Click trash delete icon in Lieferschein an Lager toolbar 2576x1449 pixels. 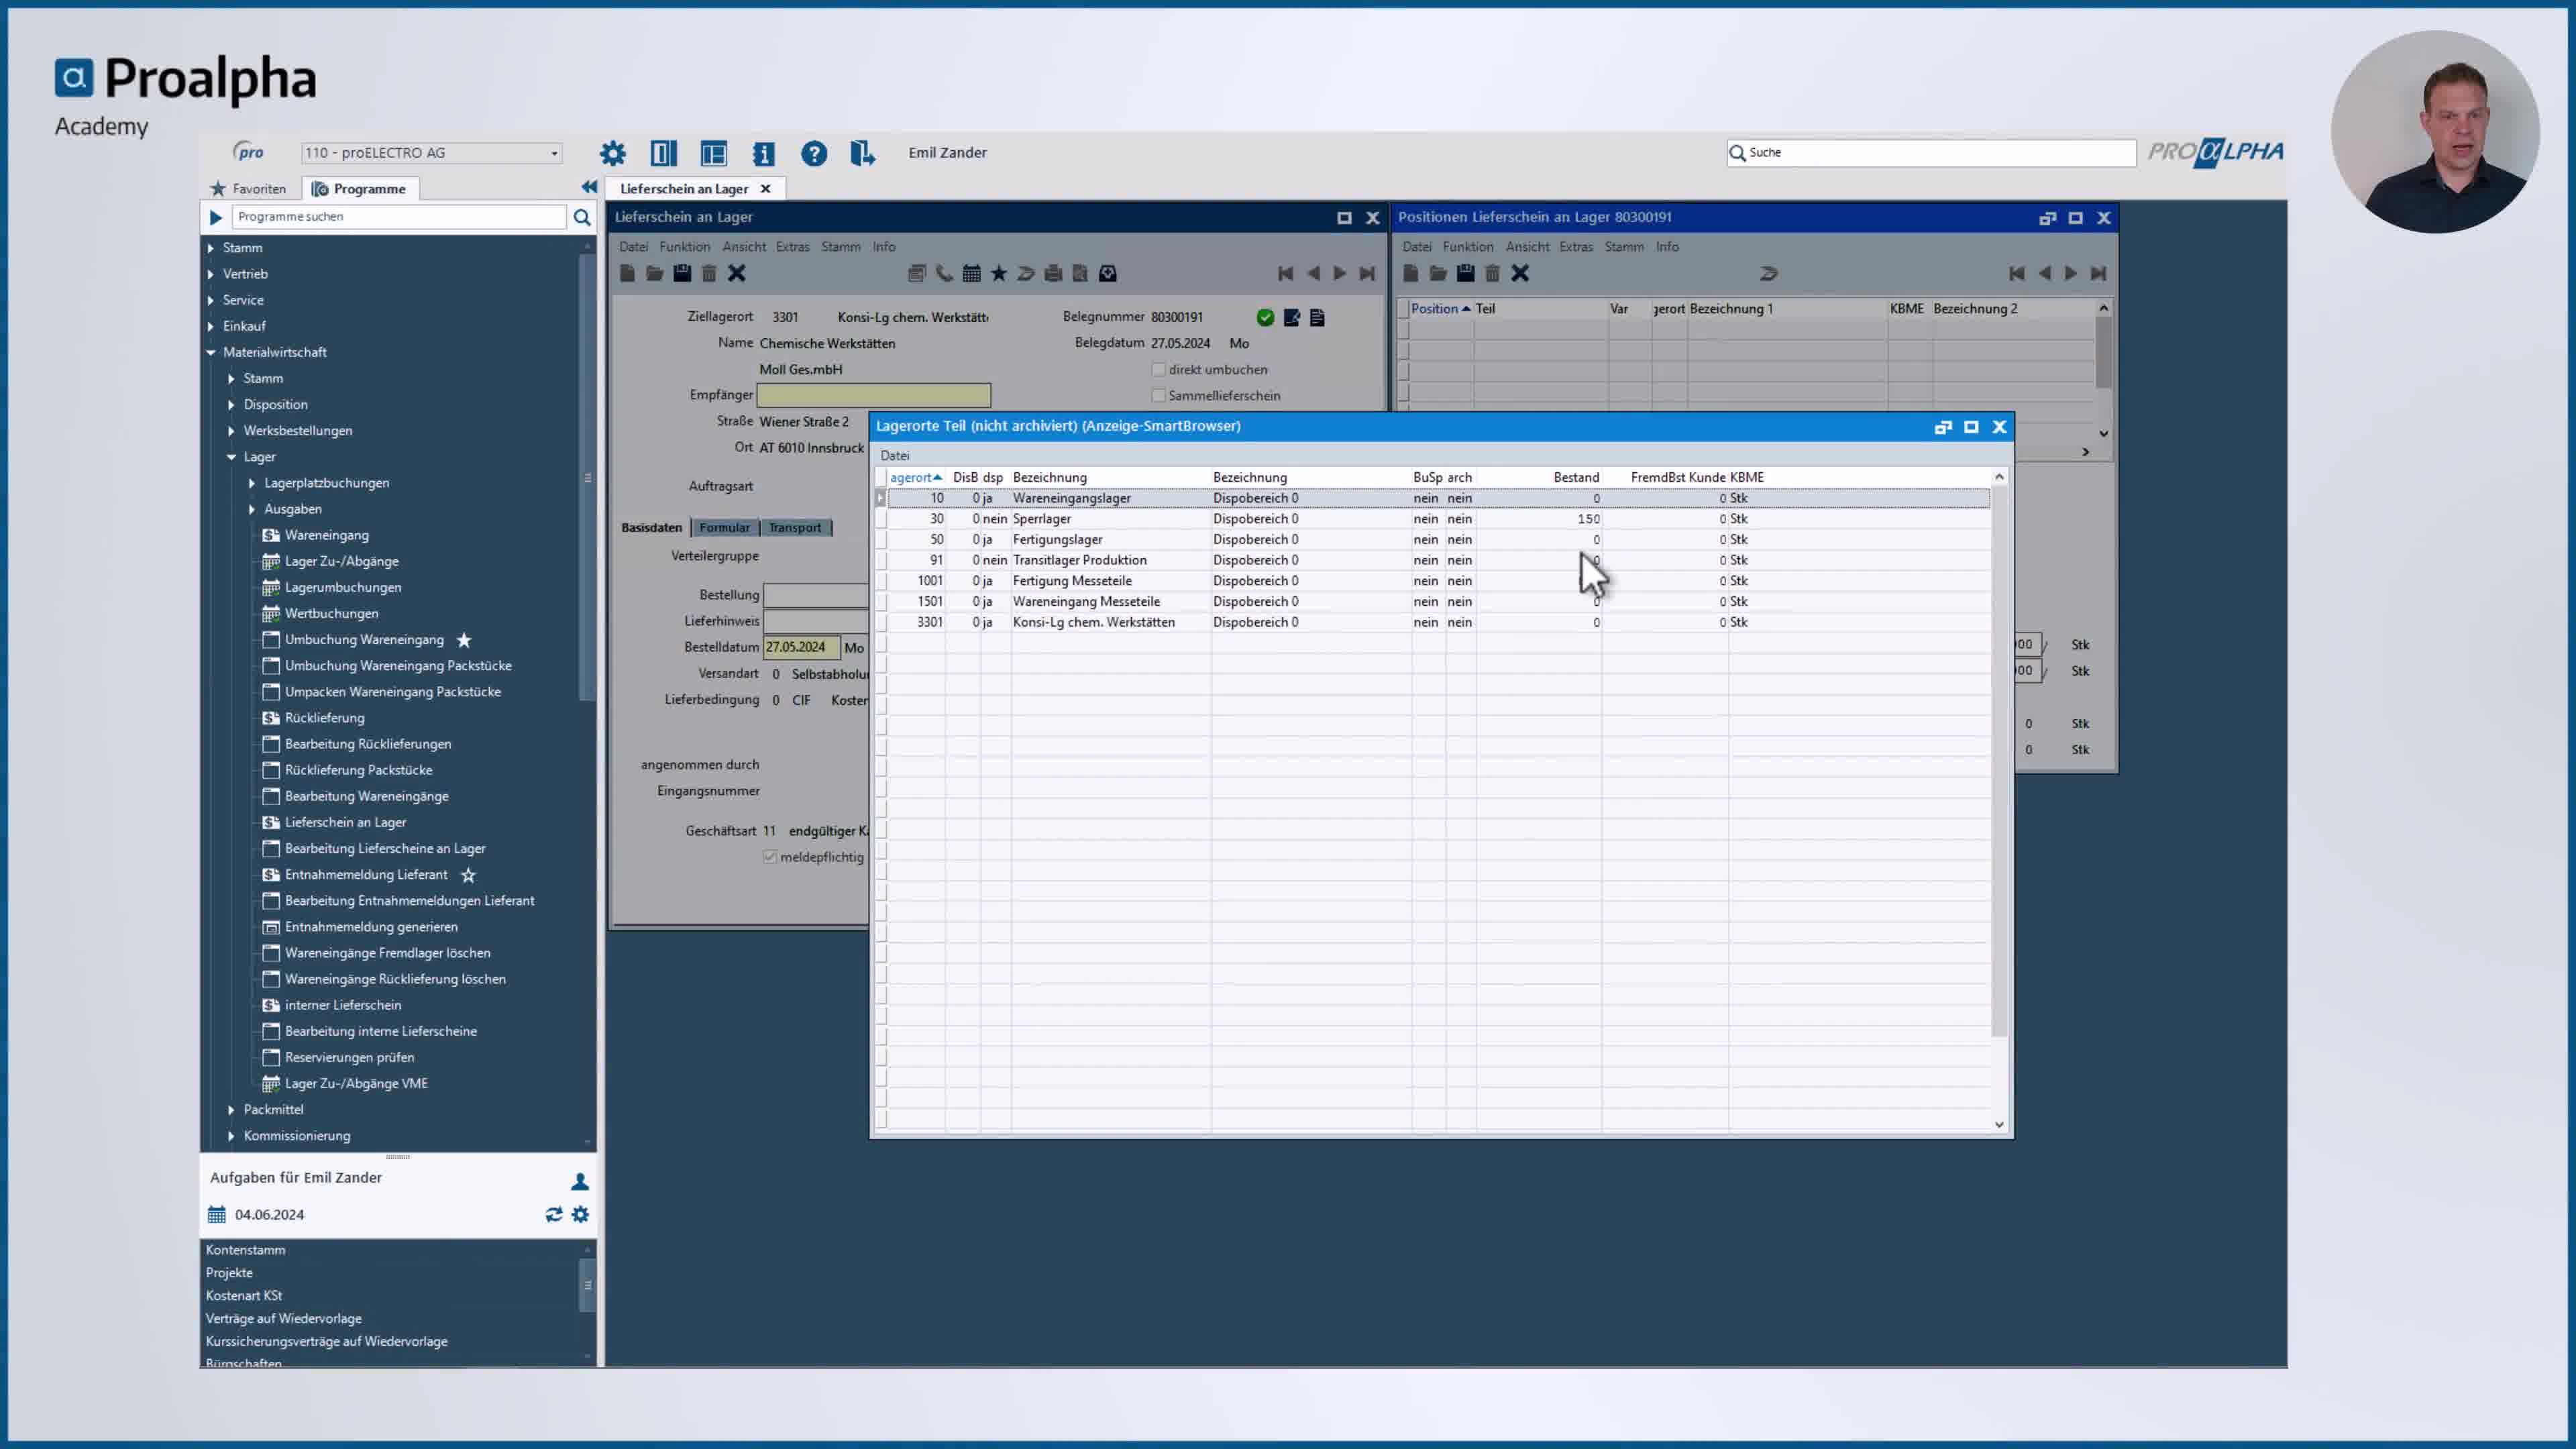709,273
